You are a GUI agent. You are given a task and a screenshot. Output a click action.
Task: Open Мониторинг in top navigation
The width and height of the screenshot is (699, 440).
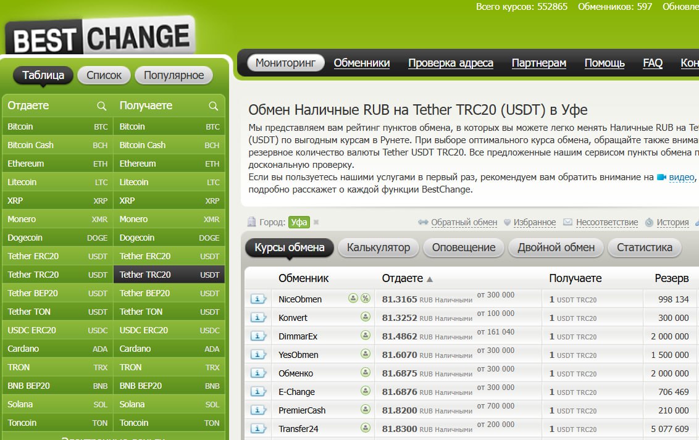pyautogui.click(x=285, y=63)
